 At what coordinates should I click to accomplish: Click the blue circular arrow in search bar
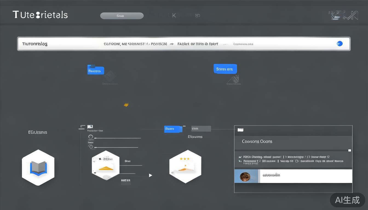coord(340,43)
